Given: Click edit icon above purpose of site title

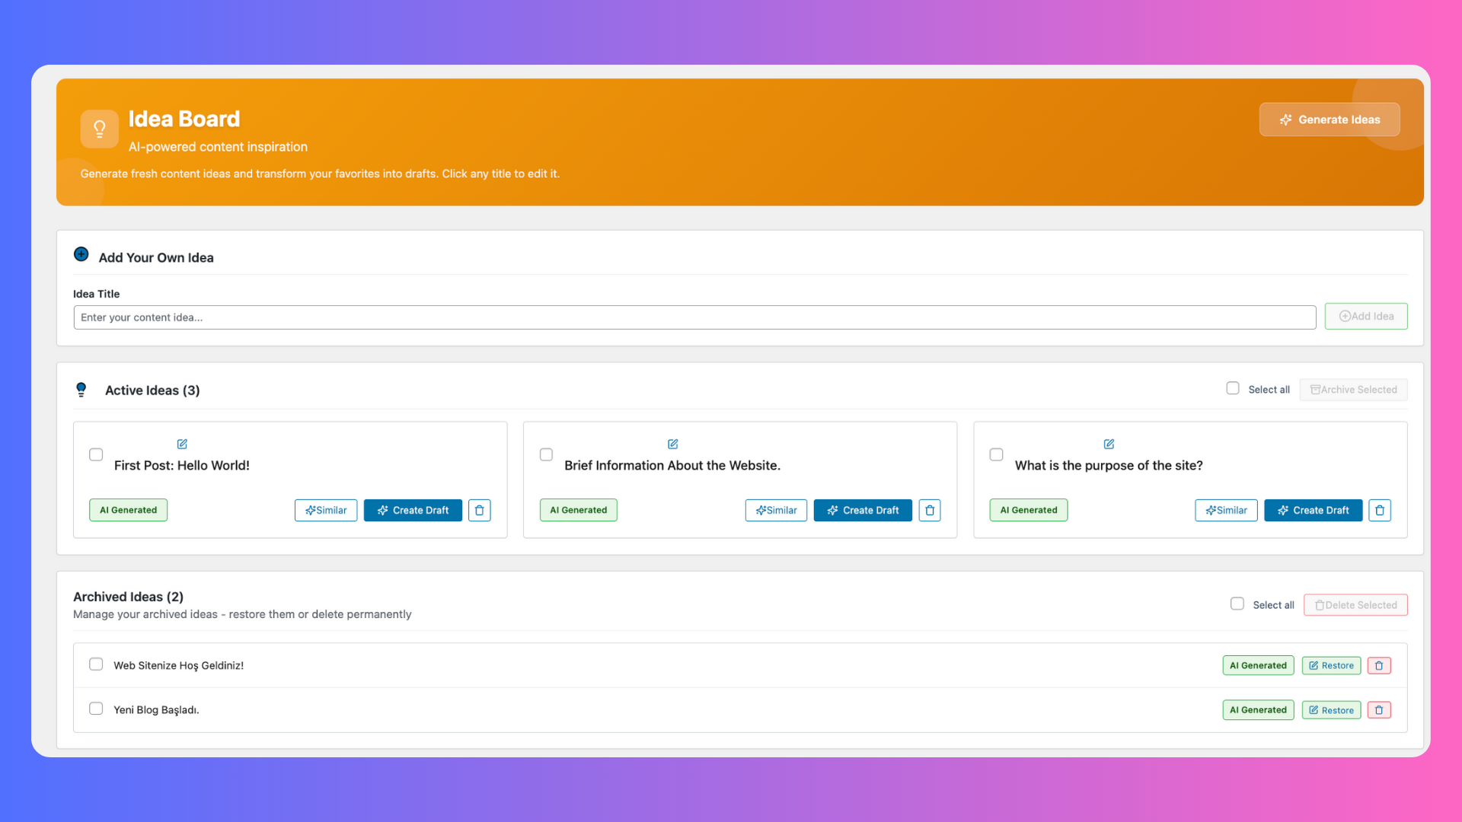Looking at the screenshot, I should pos(1109,444).
